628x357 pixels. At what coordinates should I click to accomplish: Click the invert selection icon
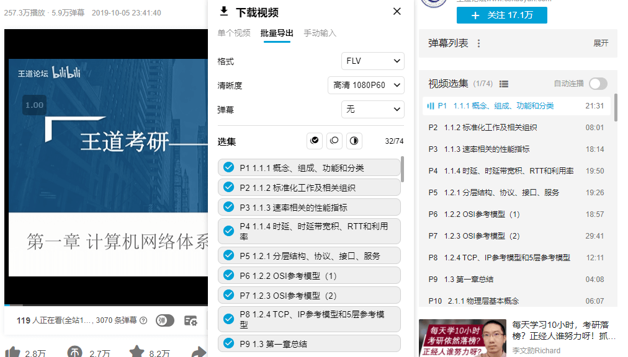point(354,141)
